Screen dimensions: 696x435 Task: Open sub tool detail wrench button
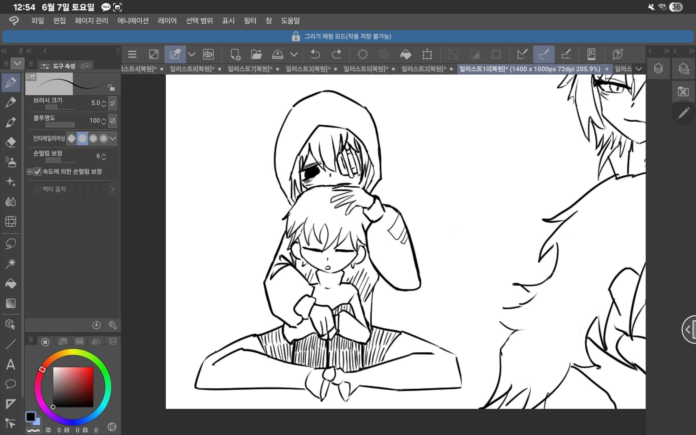point(112,325)
